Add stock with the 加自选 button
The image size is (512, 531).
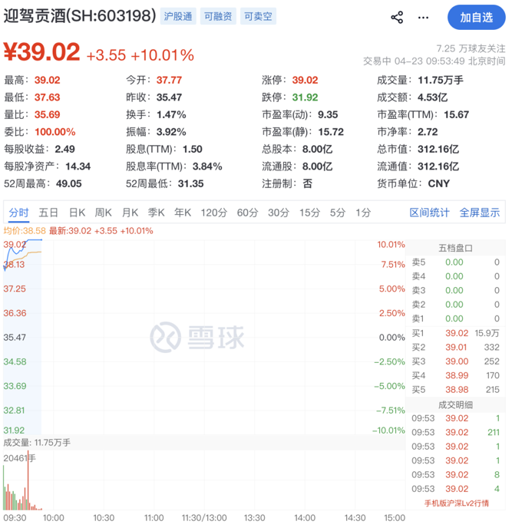(x=476, y=17)
